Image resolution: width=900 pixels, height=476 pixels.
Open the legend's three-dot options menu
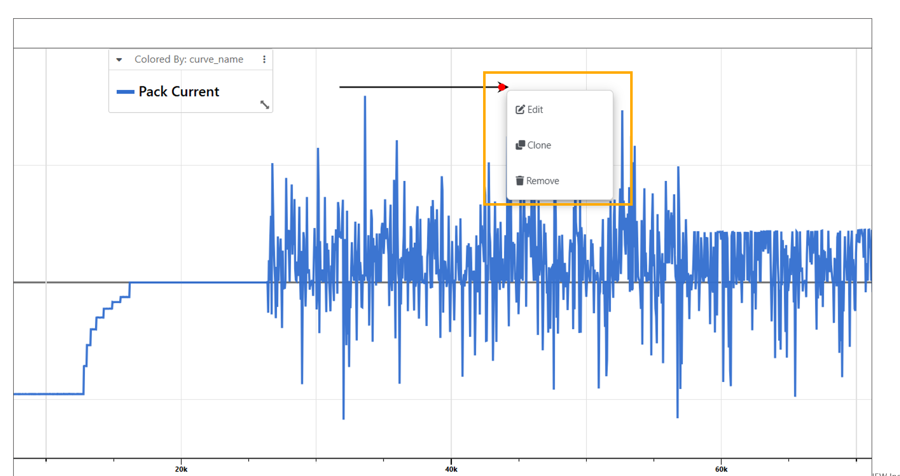264,60
